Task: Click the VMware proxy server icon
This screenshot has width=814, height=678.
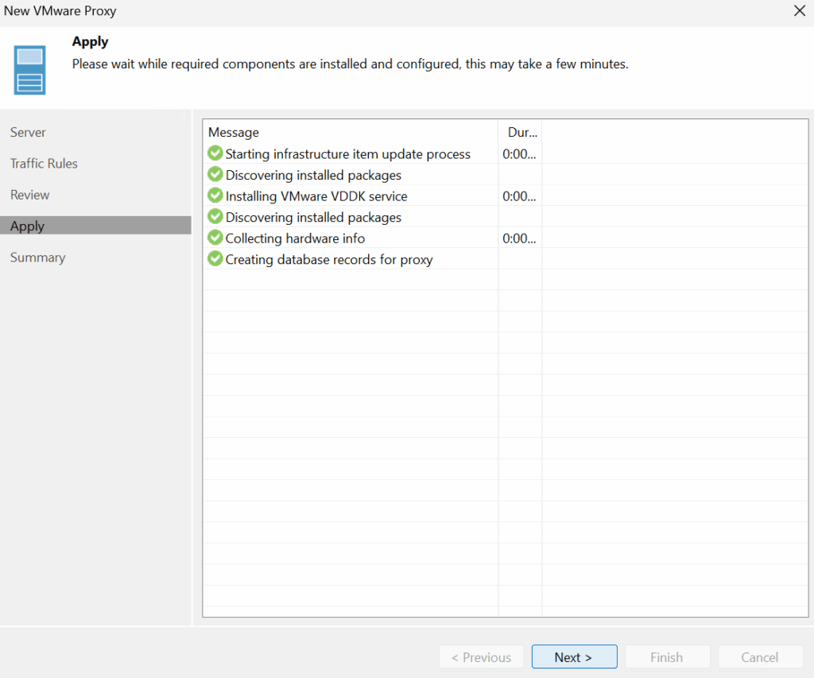Action: tap(29, 70)
